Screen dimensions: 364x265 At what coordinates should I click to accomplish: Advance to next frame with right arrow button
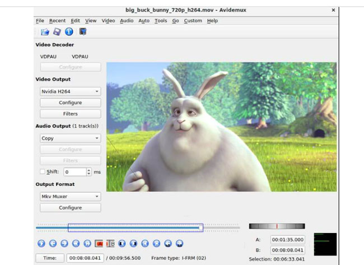[64, 243]
